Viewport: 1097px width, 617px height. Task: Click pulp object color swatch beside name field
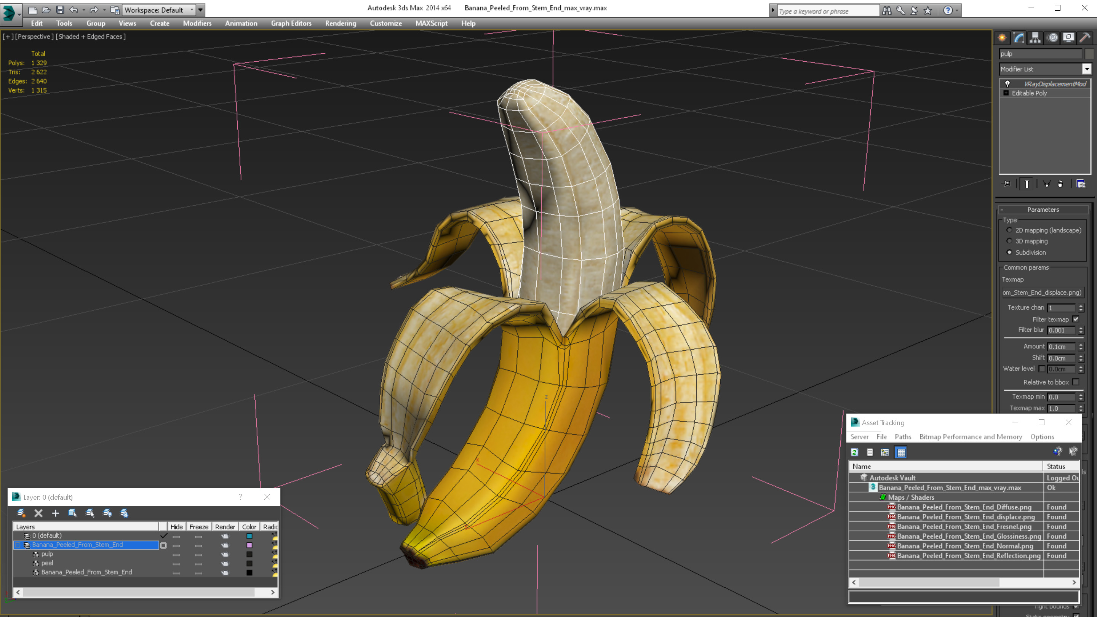1089,54
